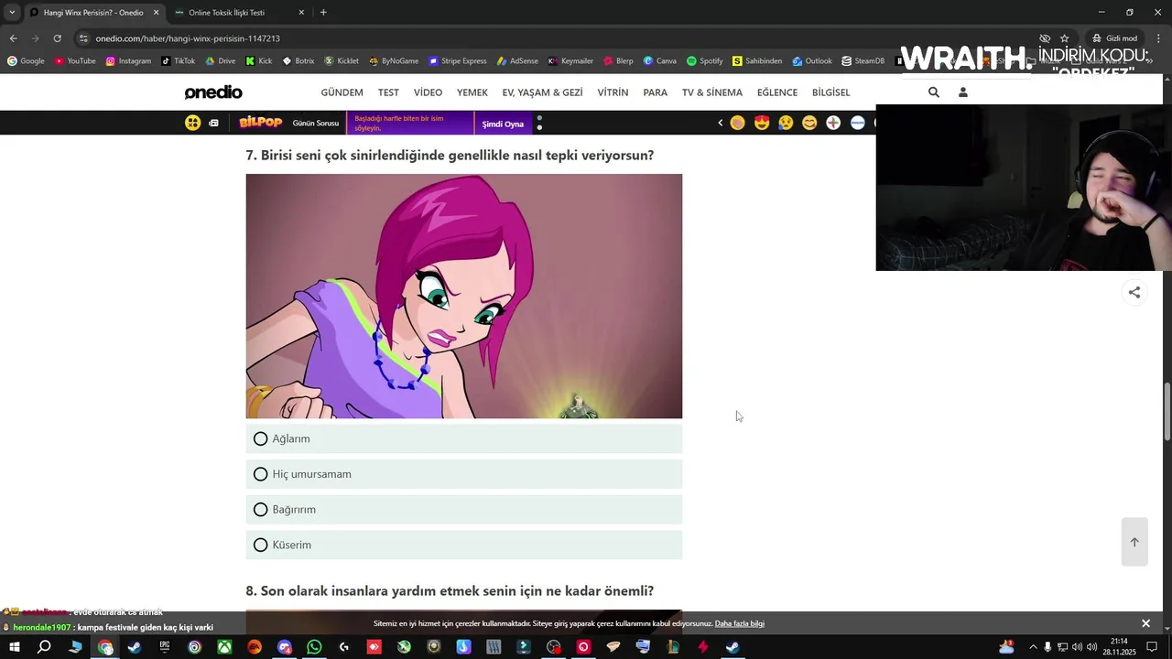
Task: Go back with the browser back arrow
Action: 13,38
